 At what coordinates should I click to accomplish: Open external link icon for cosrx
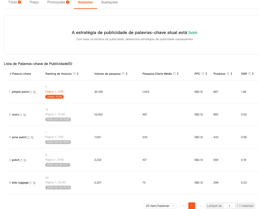pyautogui.click(x=21, y=115)
